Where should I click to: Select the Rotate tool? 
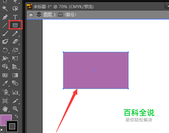pos(5,50)
